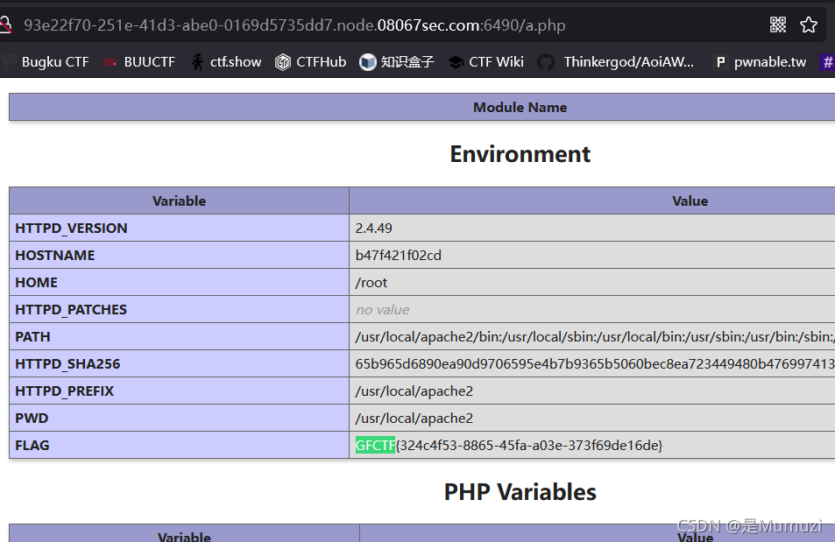Viewport: 835px width, 542px height.
Task: Click the Environment table's Value column header
Action: (x=690, y=201)
